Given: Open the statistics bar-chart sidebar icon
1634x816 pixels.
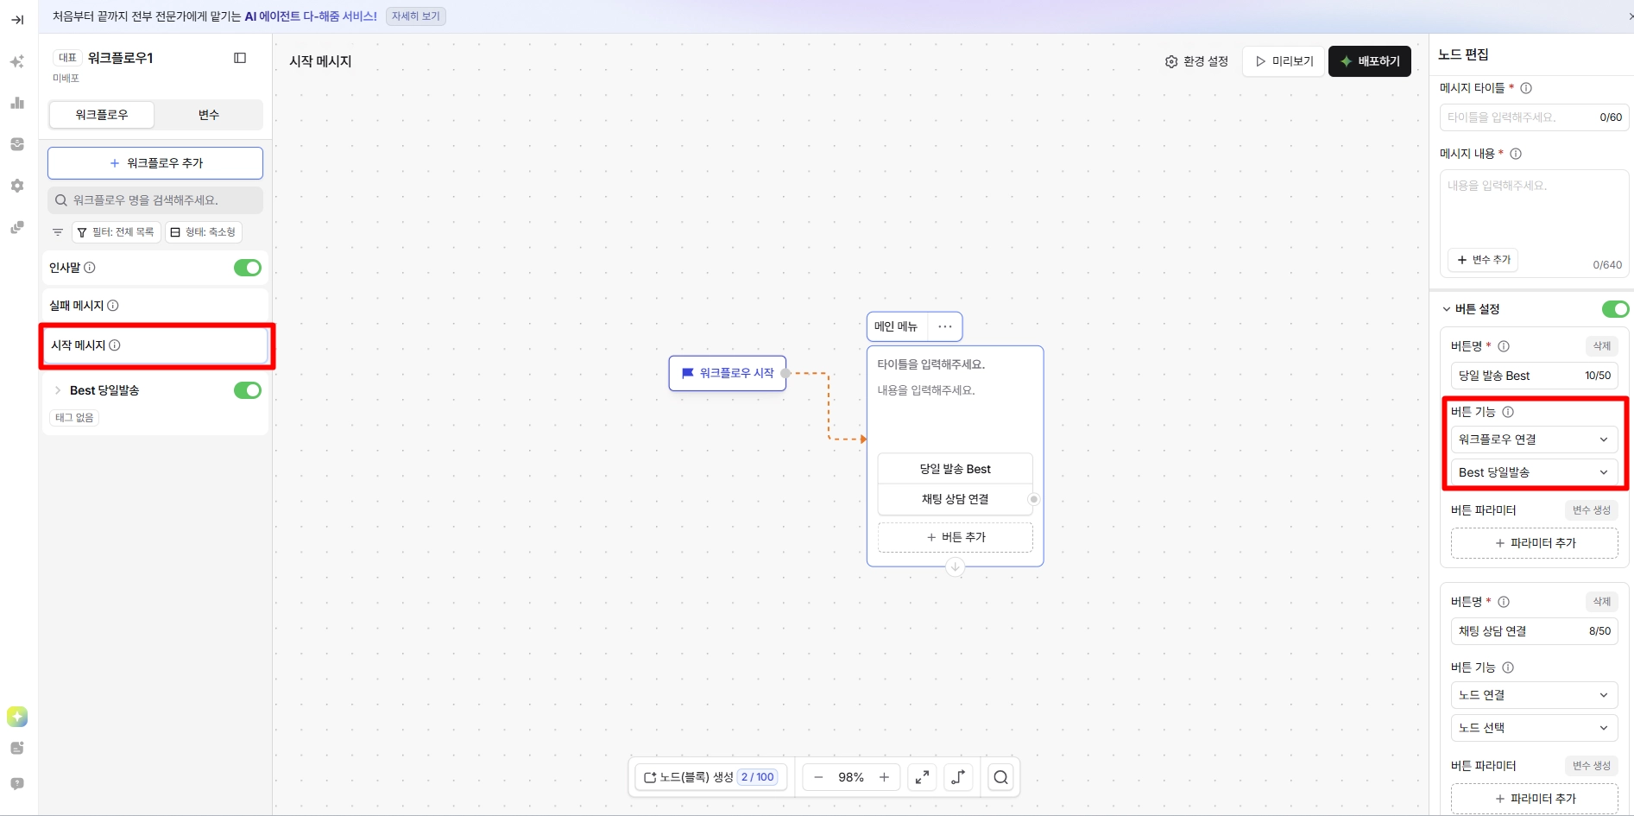Looking at the screenshot, I should [x=17, y=103].
